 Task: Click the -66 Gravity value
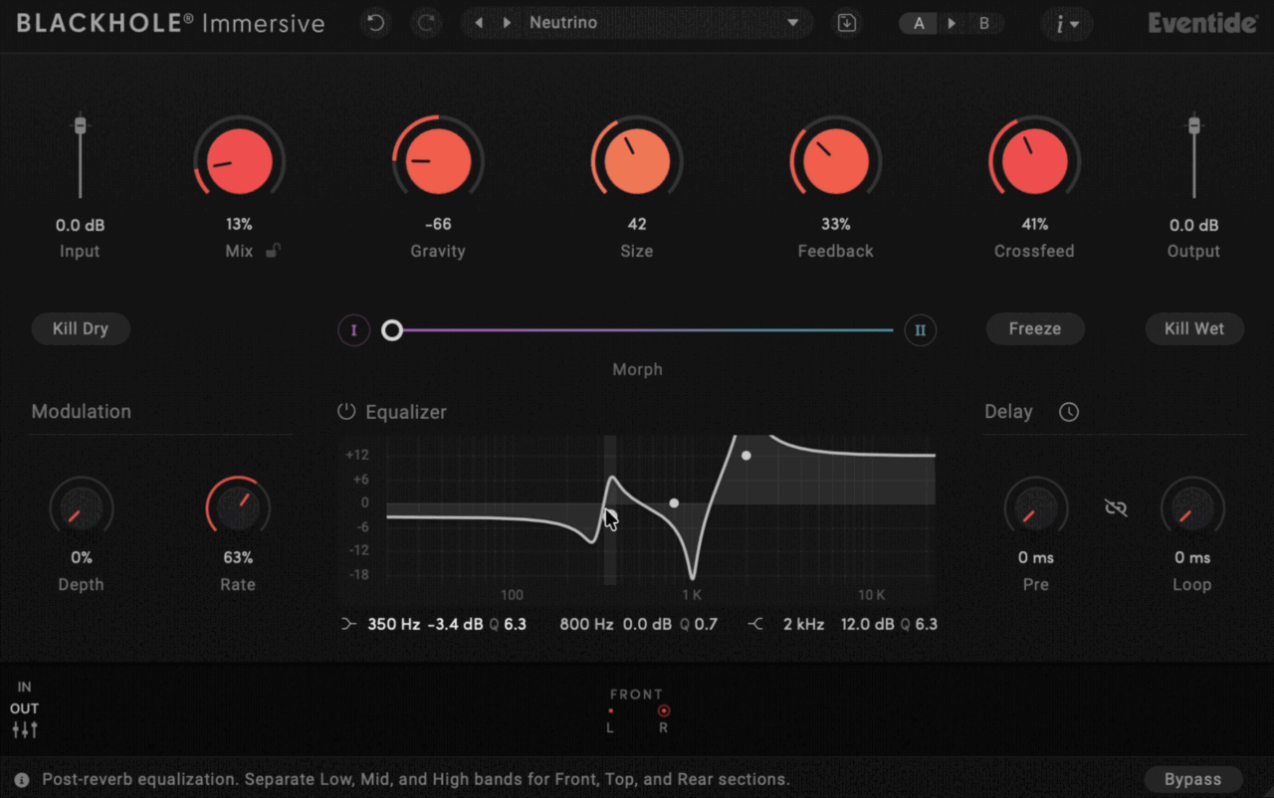pos(438,225)
